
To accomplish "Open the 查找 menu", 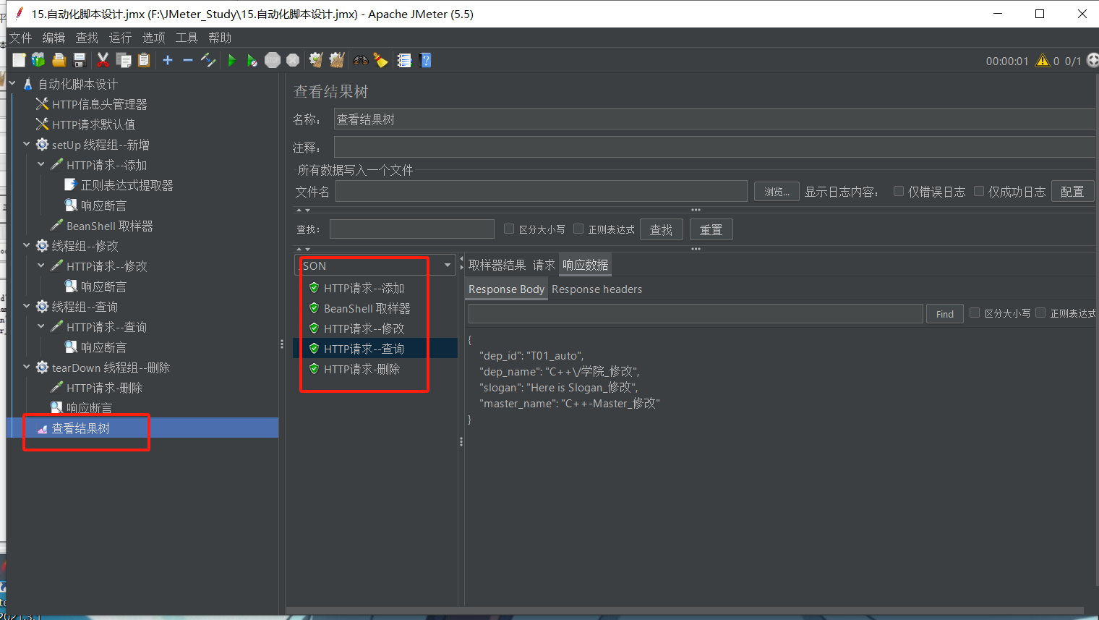I will click(x=87, y=38).
